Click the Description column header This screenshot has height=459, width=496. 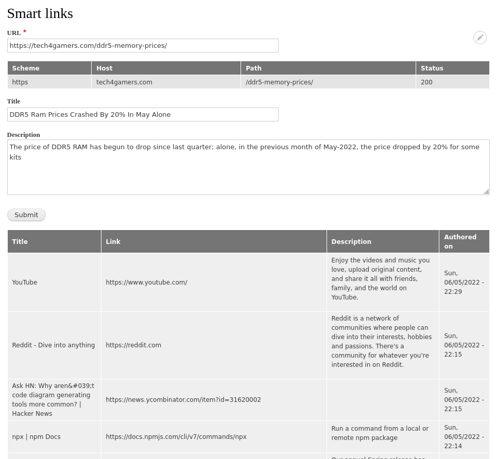351,241
